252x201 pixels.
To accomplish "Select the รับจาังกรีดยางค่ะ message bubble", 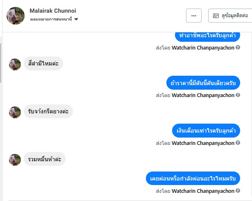I will click(x=48, y=111).
